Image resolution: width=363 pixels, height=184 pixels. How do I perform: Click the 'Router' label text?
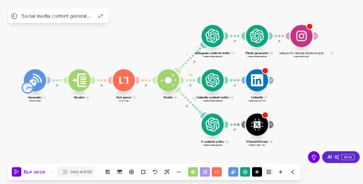(x=168, y=98)
